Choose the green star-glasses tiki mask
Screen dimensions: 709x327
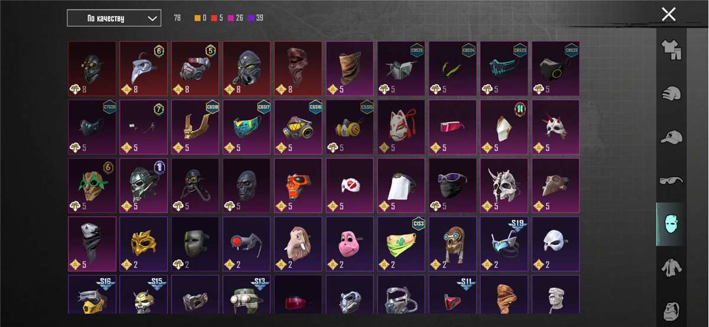click(x=92, y=185)
